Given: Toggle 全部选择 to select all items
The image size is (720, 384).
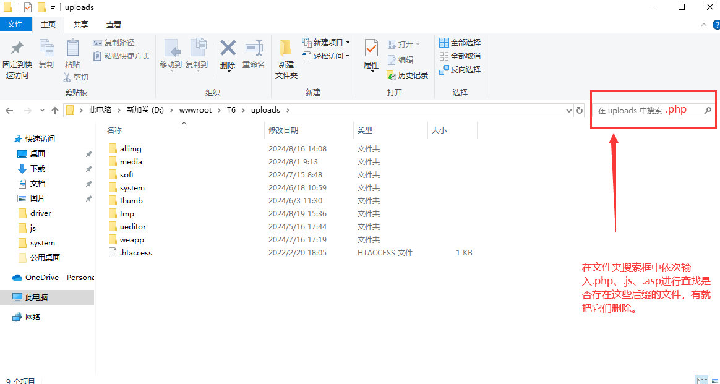Looking at the screenshot, I should (460, 42).
